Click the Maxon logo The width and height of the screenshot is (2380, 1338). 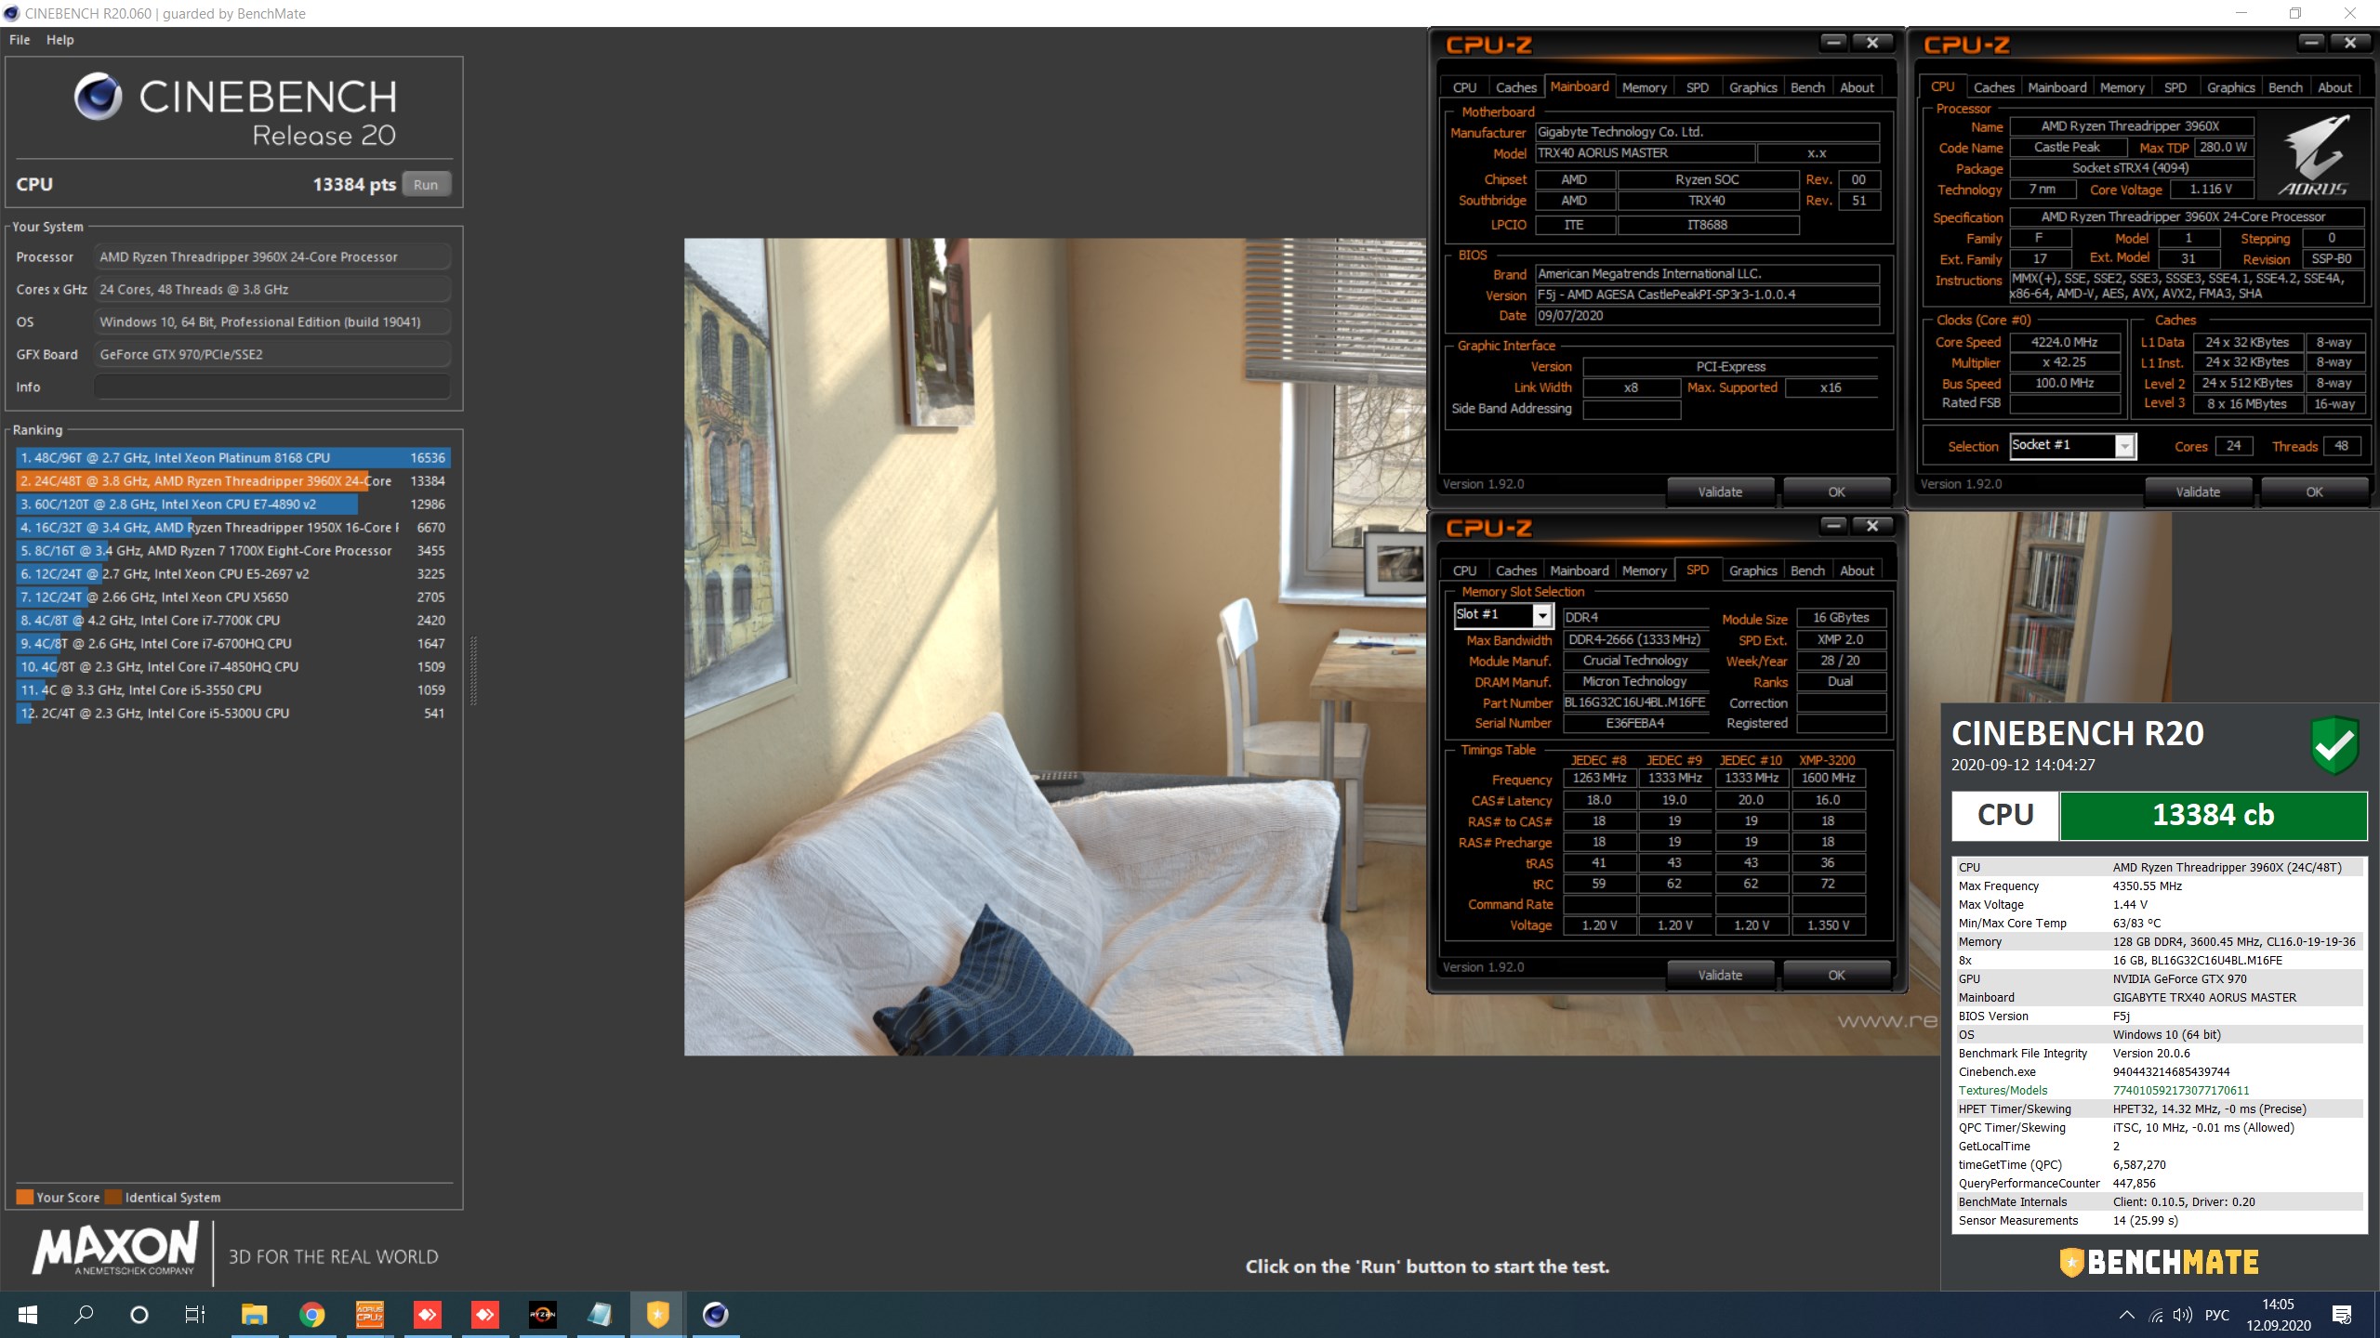pos(116,1249)
